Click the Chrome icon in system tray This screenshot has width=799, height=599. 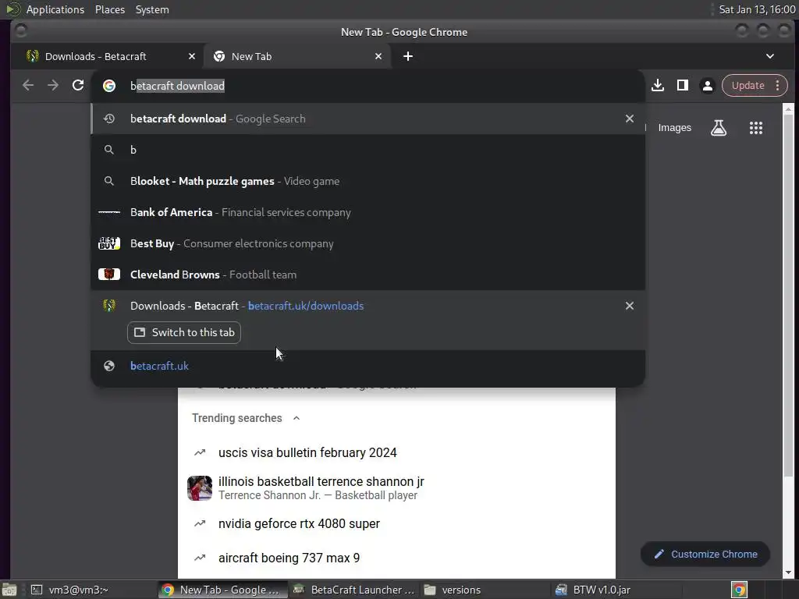click(739, 590)
